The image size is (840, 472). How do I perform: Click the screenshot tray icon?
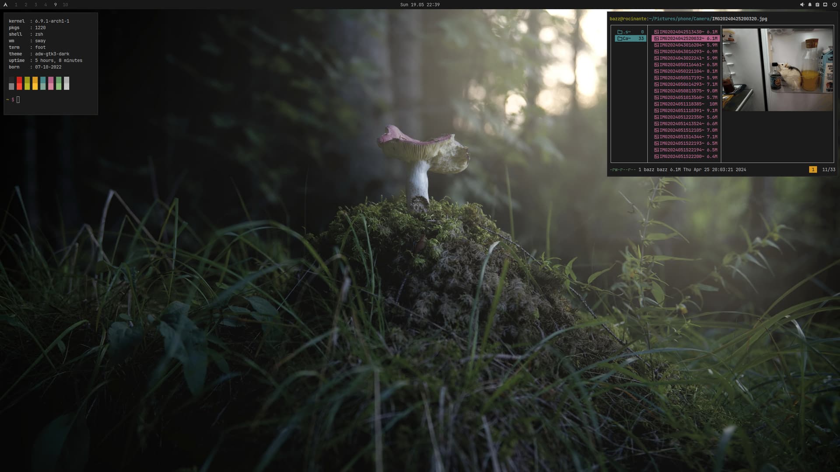(x=825, y=4)
